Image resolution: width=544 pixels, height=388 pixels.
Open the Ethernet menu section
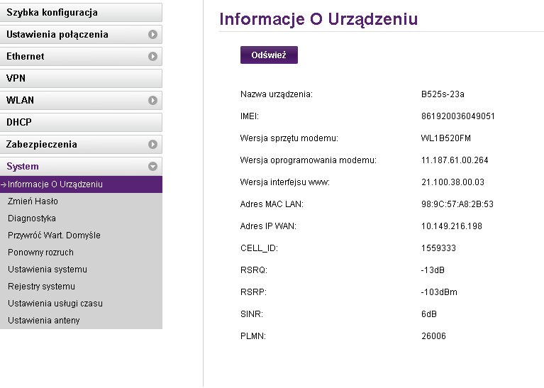pyautogui.click(x=81, y=56)
